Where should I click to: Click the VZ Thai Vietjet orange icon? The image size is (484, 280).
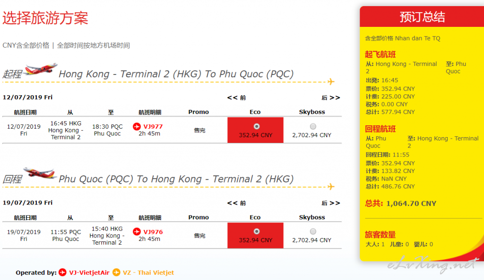click(x=116, y=272)
